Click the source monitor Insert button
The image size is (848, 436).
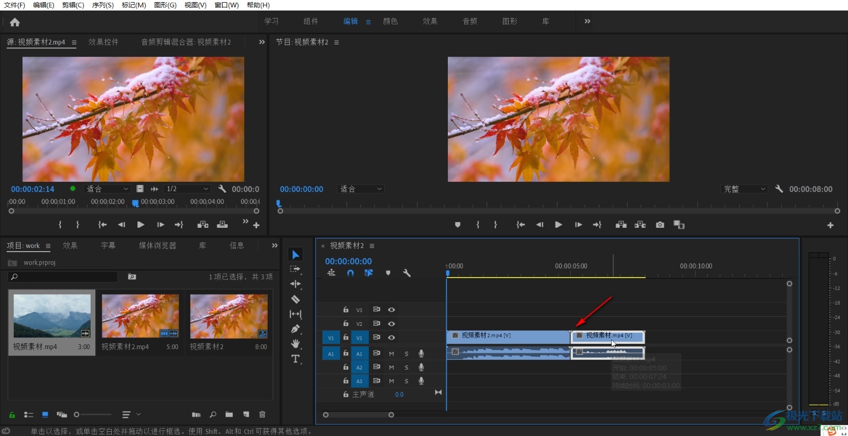pos(203,225)
